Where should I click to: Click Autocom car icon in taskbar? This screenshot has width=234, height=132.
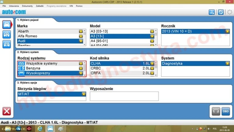[x=50, y=129]
